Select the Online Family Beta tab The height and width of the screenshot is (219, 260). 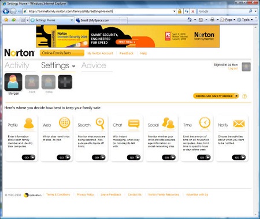62,53
